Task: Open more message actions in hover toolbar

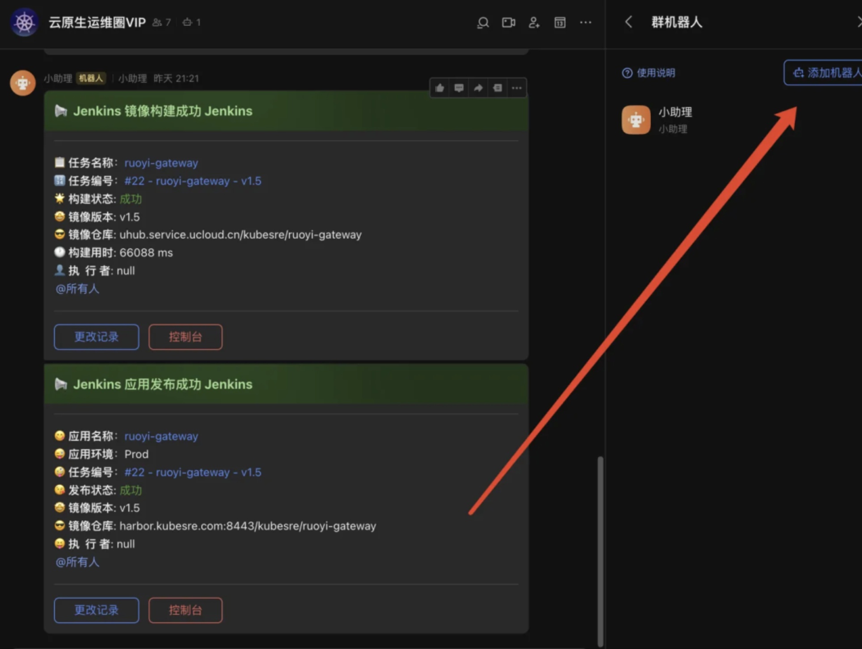Action: point(516,88)
